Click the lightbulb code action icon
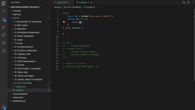Image resolution: width=195 pixels, height=110 pixels. pyautogui.click(x=64, y=22)
